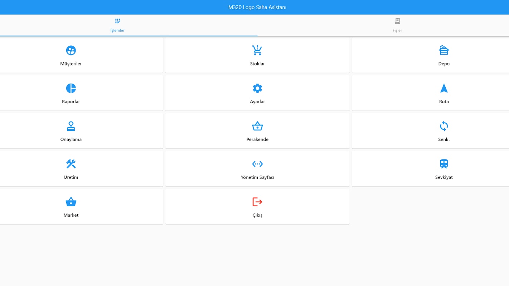Select the 'Market' label text

[x=71, y=215]
